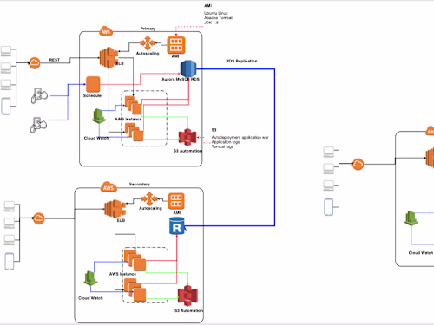Screen dimensions: 434x325
Task: Click the 'REST' connector label
Action: point(55,60)
